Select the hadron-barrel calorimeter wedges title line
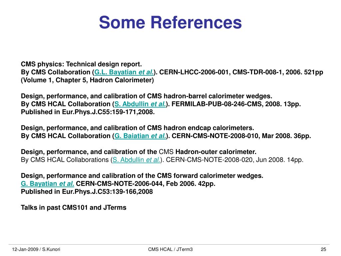This screenshot has height=256, width=341. [147, 96]
